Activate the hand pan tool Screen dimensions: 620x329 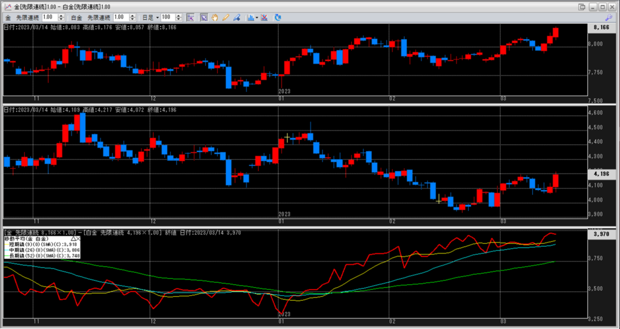(215, 18)
